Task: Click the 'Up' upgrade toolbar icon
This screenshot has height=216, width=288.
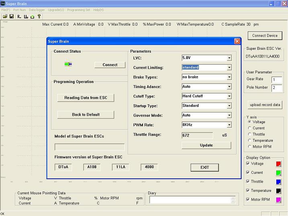Action: 26,16
